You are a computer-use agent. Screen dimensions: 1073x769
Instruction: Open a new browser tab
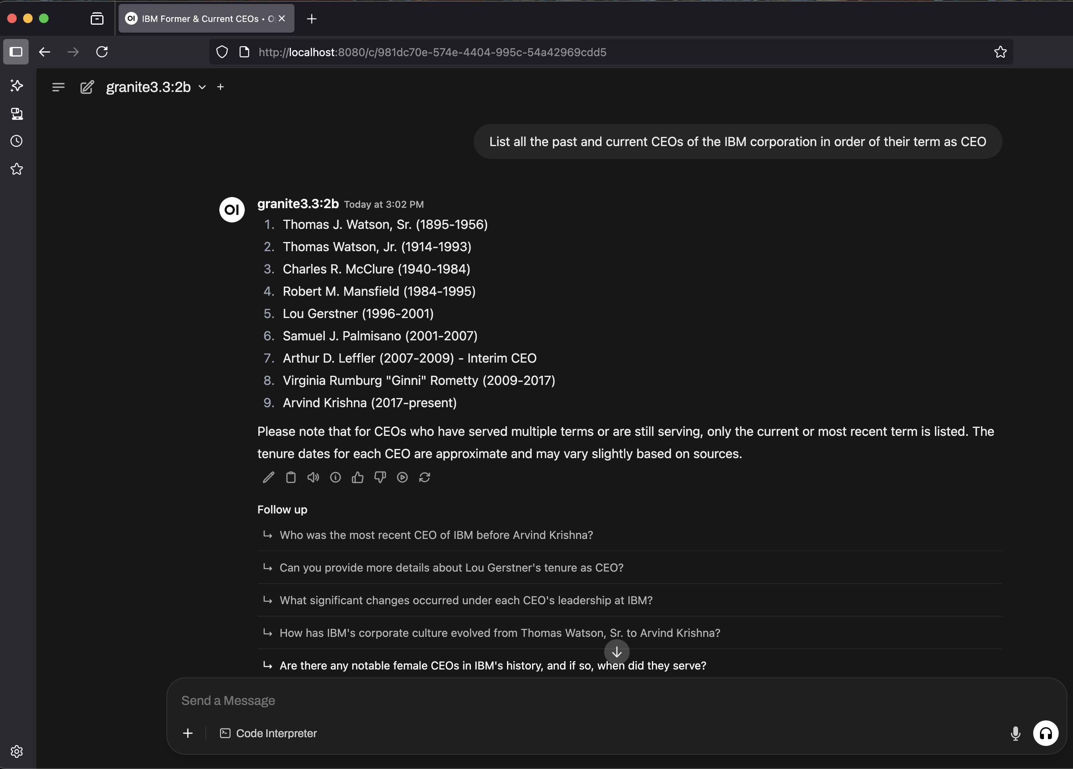tap(311, 18)
